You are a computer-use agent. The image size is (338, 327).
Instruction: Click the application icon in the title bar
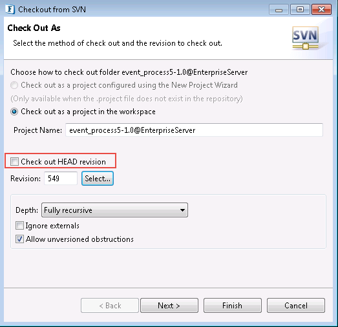10,10
